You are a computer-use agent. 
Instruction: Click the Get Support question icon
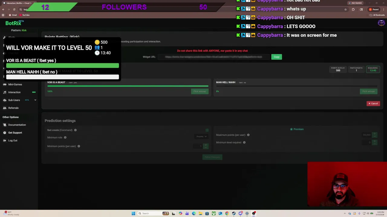click(5, 133)
